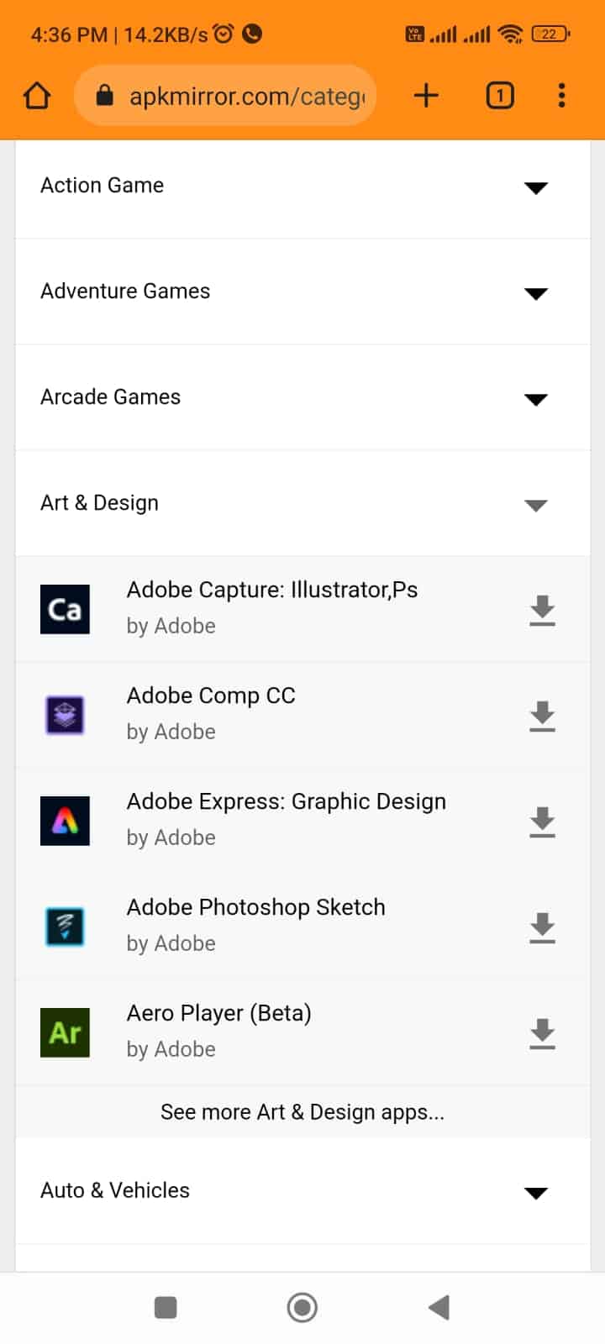Expand the Action Game category
The width and height of the screenshot is (605, 1344).
tap(535, 187)
